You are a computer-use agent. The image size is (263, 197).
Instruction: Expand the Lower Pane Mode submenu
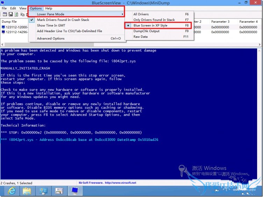point(77,14)
